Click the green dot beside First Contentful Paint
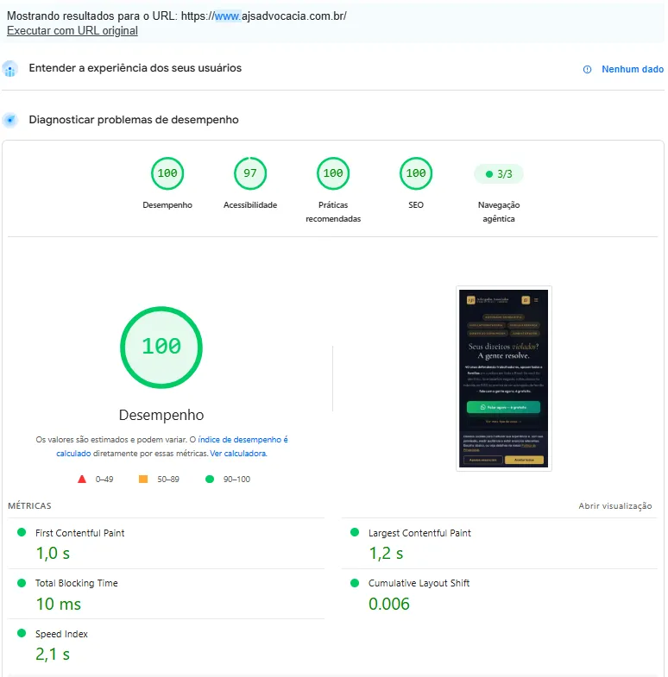 pyautogui.click(x=22, y=532)
